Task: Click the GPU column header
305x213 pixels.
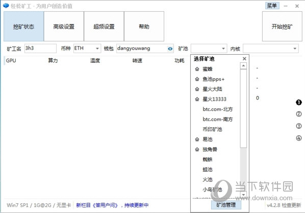Action: [x=11, y=61]
